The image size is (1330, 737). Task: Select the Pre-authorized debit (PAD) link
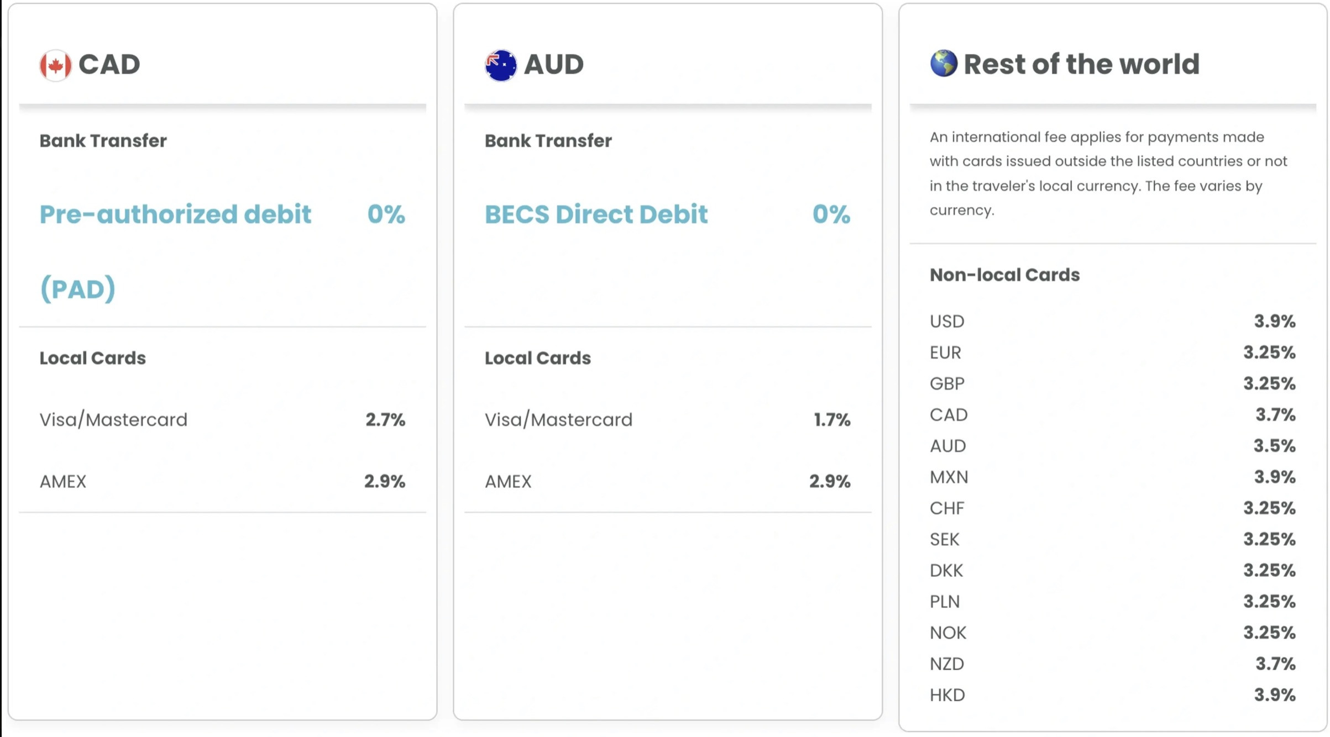176,251
